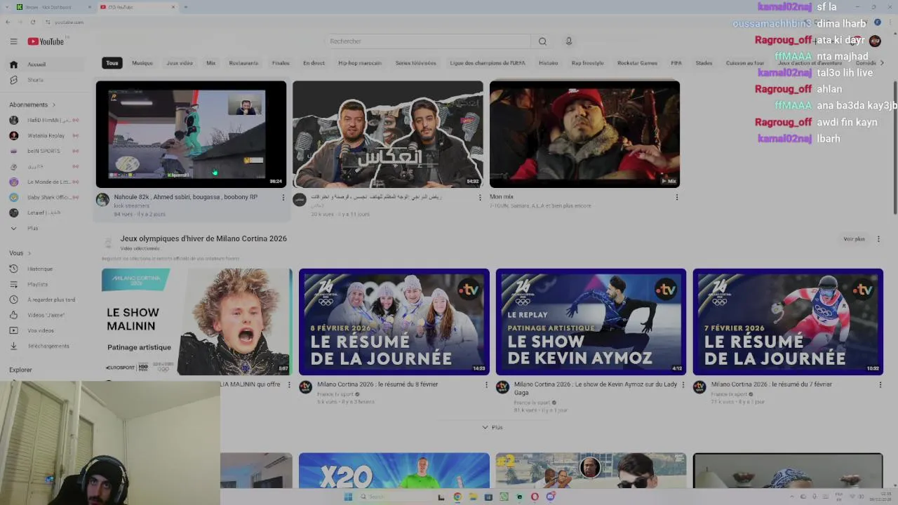Screen dimensions: 898x505
Task: Select the Hip-hop marocain filter chip
Action: pyautogui.click(x=360, y=63)
